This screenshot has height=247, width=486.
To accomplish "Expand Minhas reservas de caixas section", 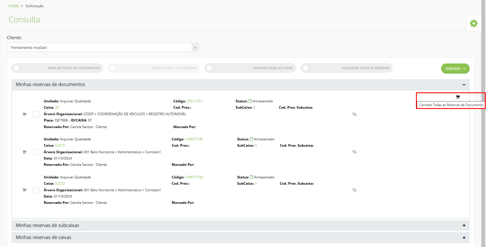I will click(240, 238).
